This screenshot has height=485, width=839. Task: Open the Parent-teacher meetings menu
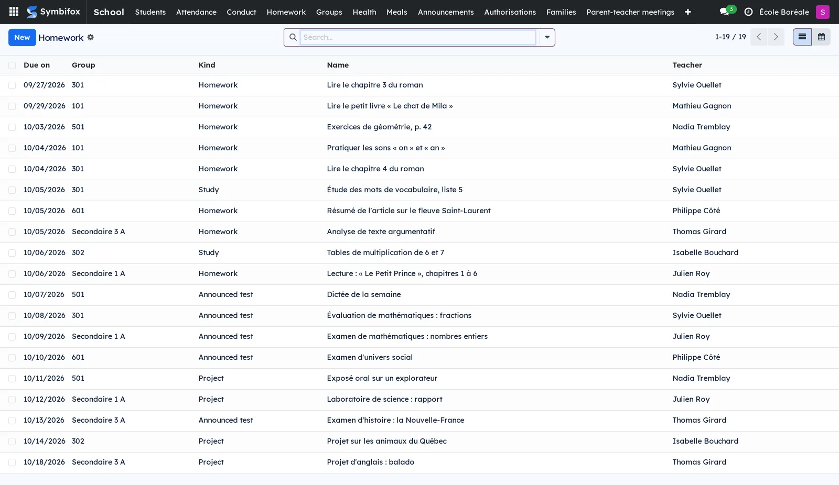[630, 12]
